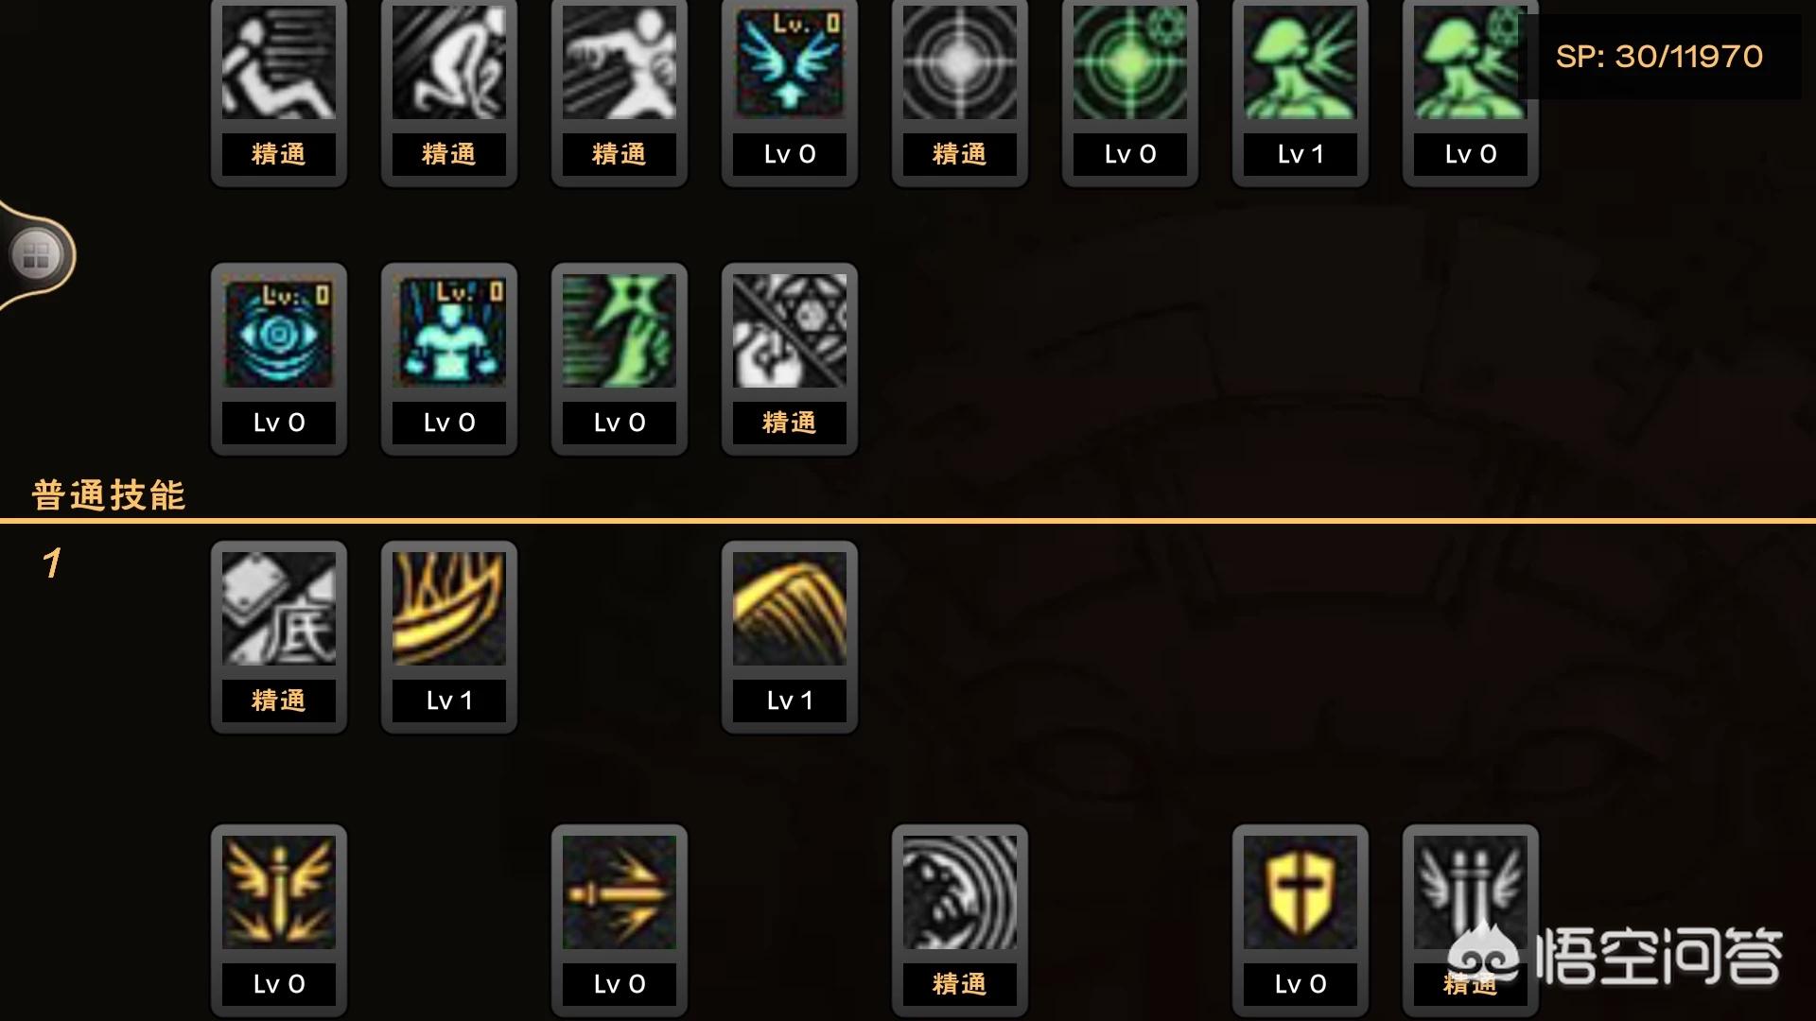Select the green plague bird skill

coord(620,359)
